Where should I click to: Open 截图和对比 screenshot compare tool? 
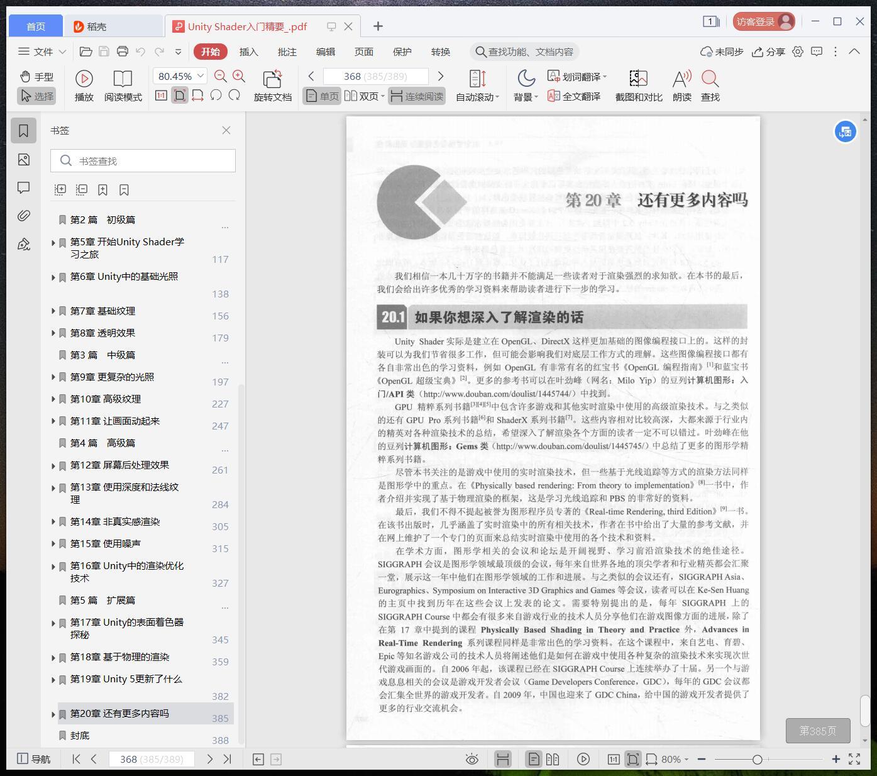click(x=639, y=86)
